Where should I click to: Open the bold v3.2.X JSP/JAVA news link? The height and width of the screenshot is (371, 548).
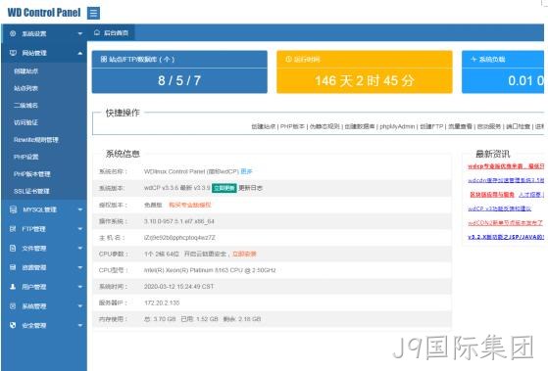(x=506, y=237)
